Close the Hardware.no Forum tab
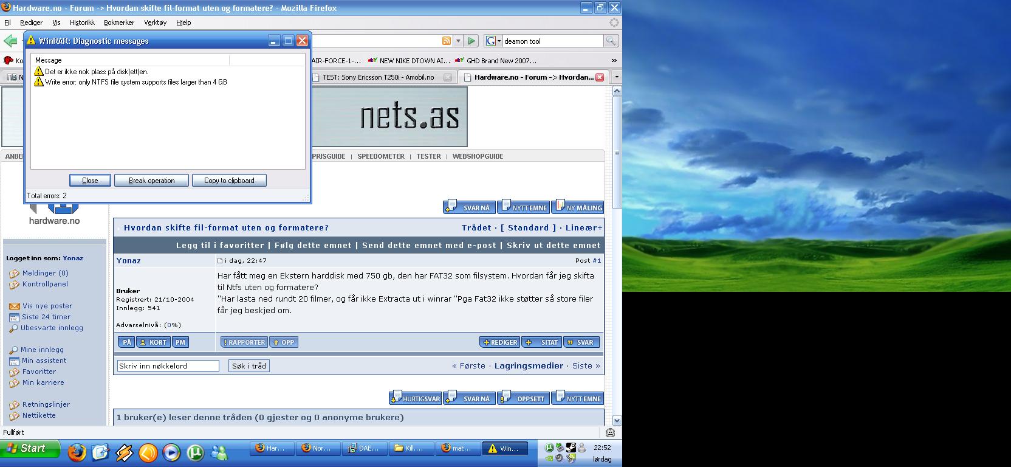This screenshot has height=467, width=1011. click(x=600, y=77)
